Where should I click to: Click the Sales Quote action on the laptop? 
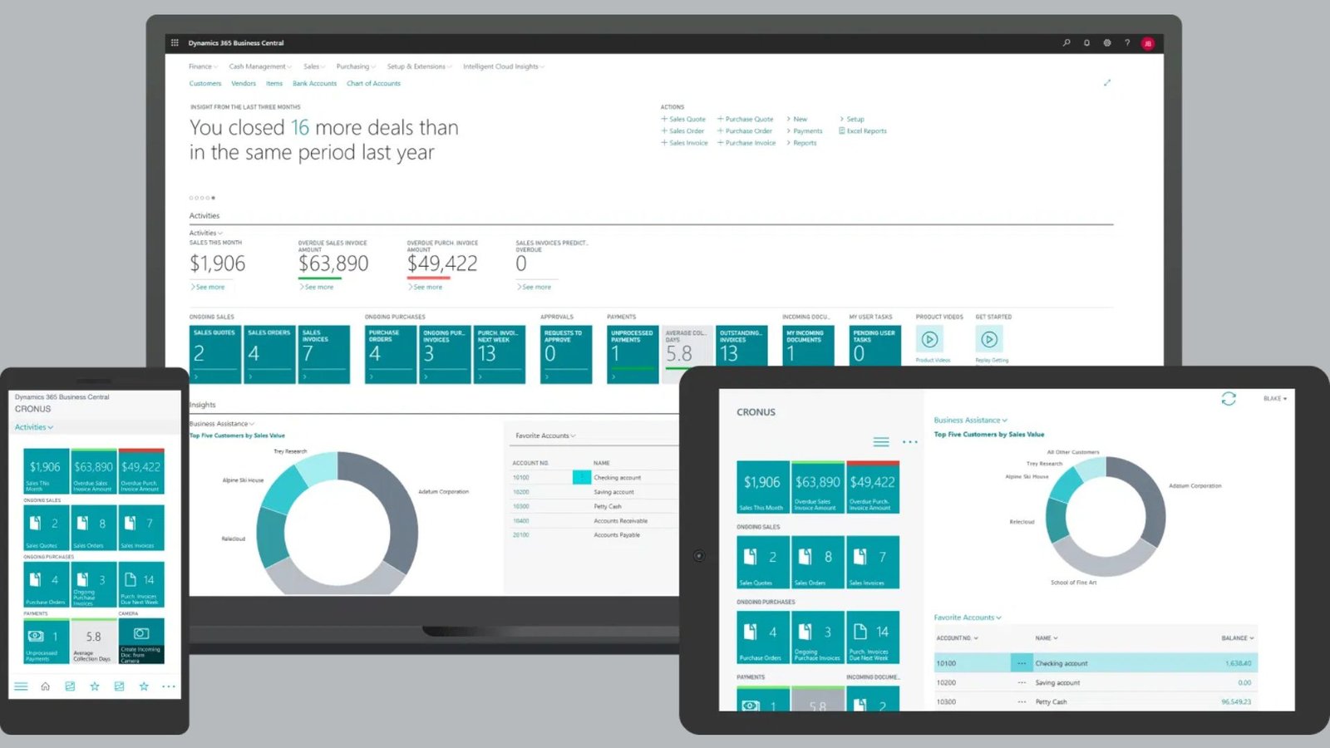coord(683,119)
